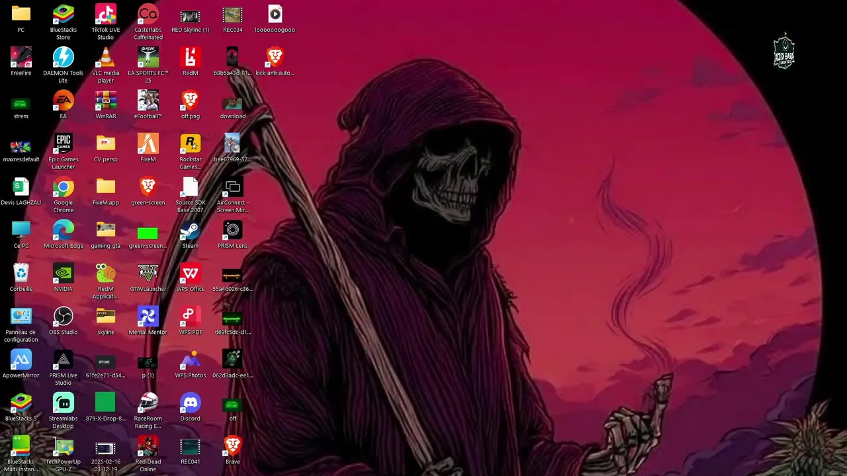Open EA SPORTS FC 25
Screen dimensions: 847x476
tap(148, 58)
